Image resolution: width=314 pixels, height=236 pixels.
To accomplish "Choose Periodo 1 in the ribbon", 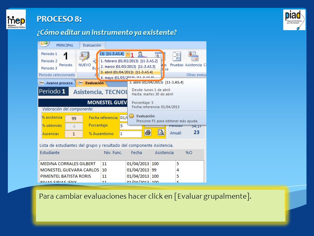I will click(49, 54).
